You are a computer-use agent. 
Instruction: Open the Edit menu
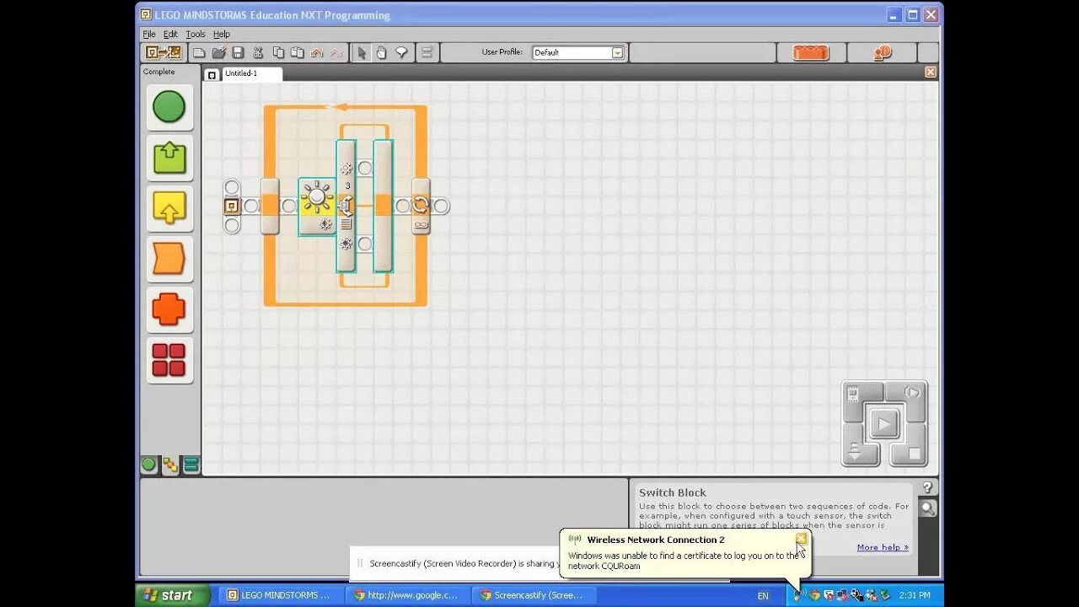pos(170,34)
